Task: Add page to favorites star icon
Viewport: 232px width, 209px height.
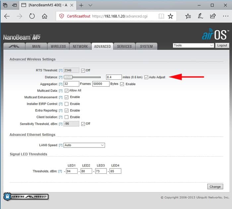Action: (x=170, y=16)
